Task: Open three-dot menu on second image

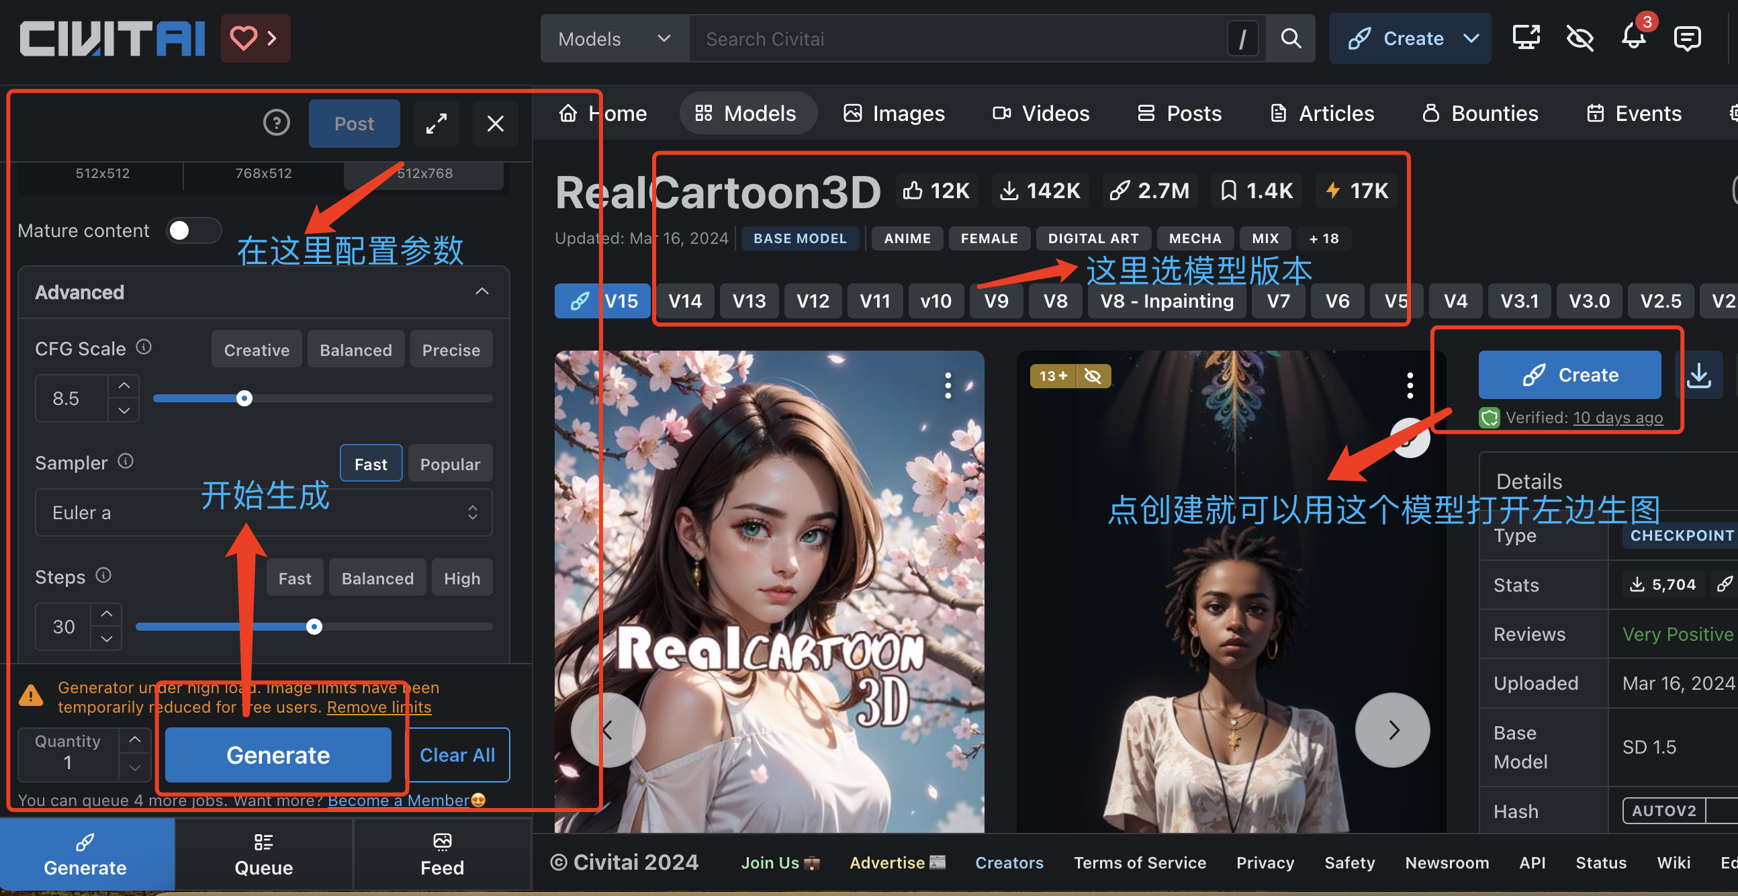Action: tap(1410, 386)
